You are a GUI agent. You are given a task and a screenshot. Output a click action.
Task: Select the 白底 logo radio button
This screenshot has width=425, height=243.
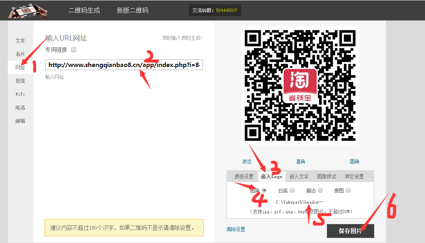point(292,191)
